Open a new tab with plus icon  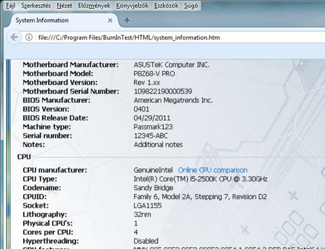[x=127, y=20]
